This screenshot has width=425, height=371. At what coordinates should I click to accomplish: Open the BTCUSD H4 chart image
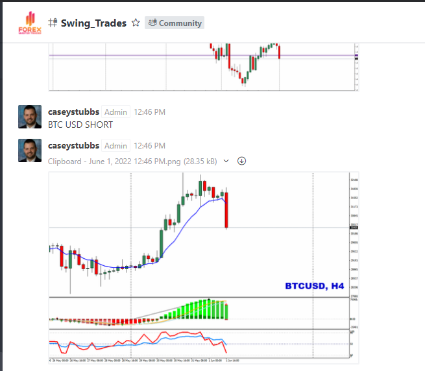click(x=204, y=266)
